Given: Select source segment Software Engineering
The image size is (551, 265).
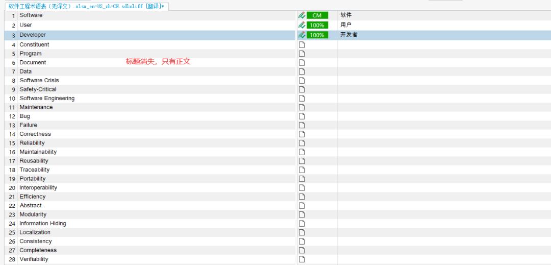Looking at the screenshot, I should pyautogui.click(x=47, y=99).
